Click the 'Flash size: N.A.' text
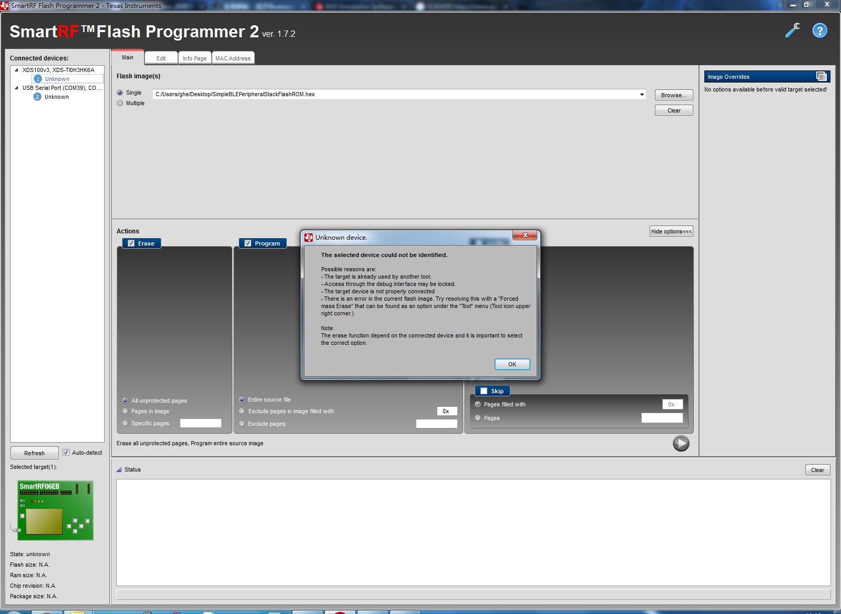This screenshot has height=614, width=841. coord(30,565)
